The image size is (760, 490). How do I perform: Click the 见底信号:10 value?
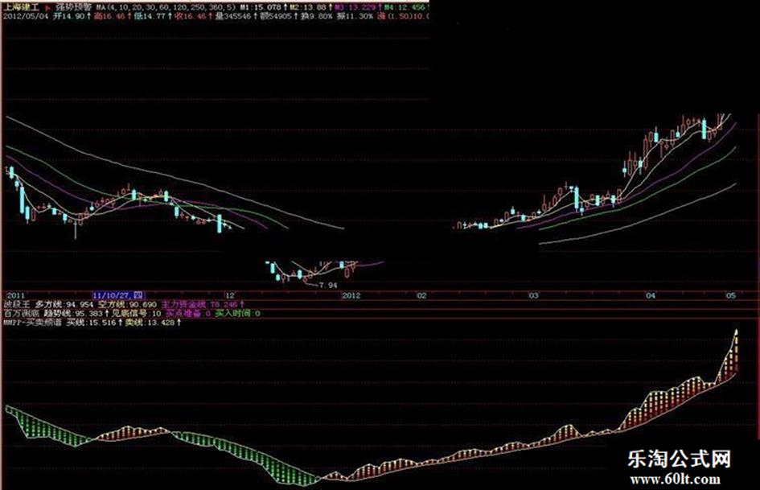136,314
